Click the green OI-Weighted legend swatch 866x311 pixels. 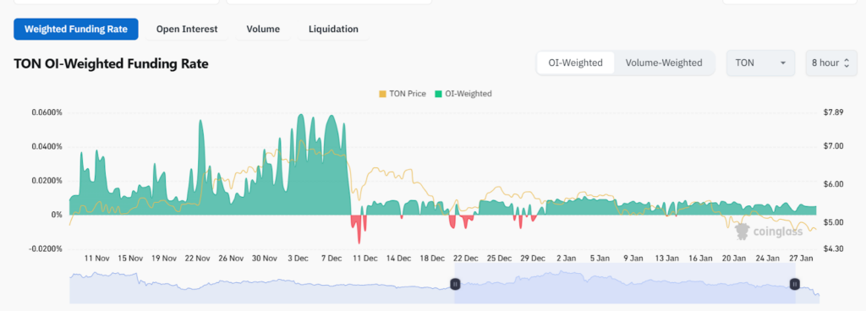click(x=439, y=94)
